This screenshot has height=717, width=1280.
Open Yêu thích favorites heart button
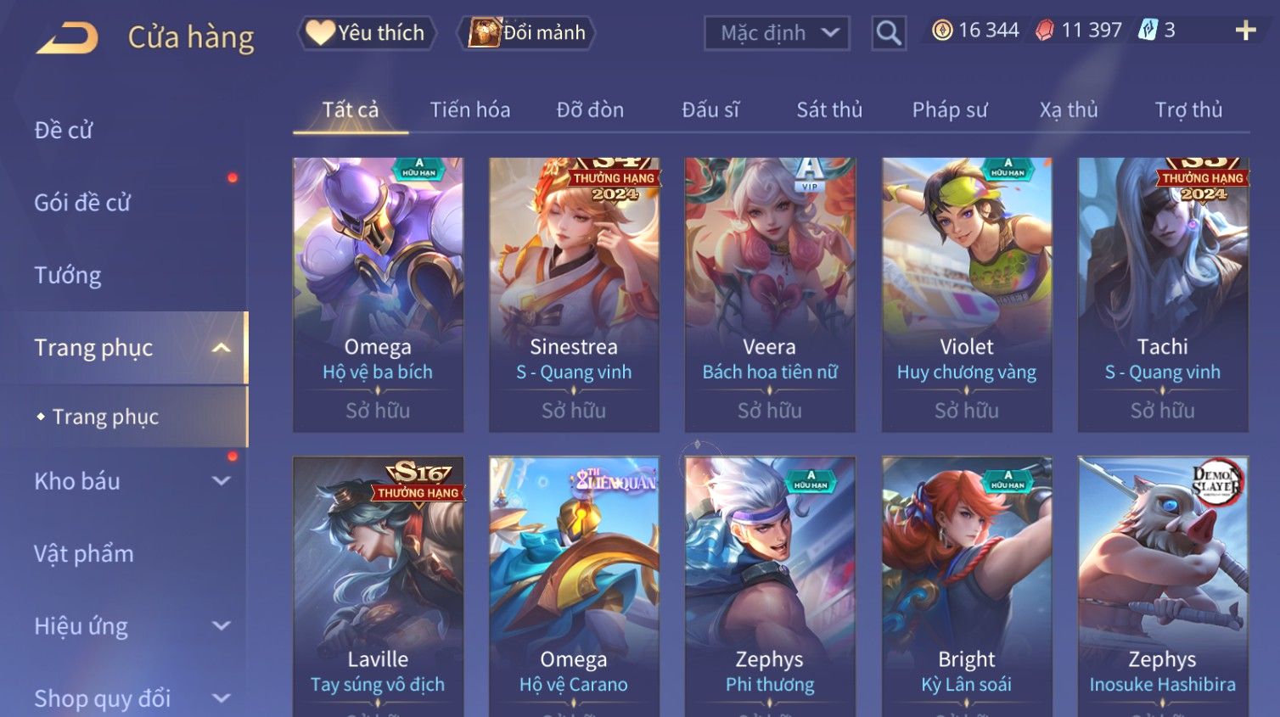point(367,33)
